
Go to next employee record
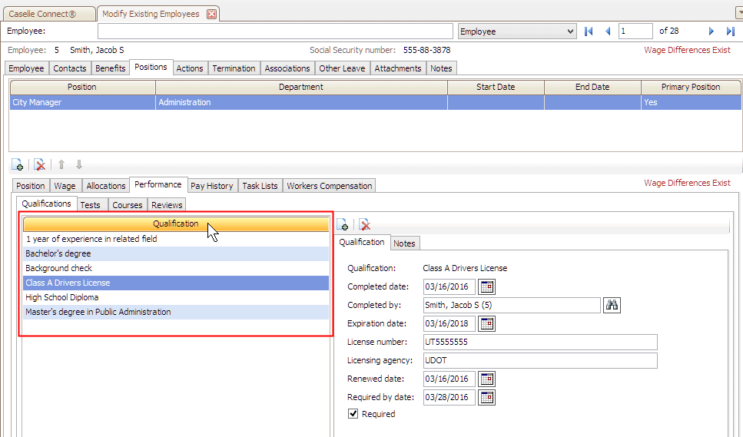[x=711, y=31]
